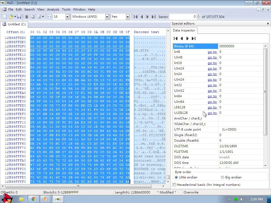Expand the disk image icon's arrow

point(43,17)
